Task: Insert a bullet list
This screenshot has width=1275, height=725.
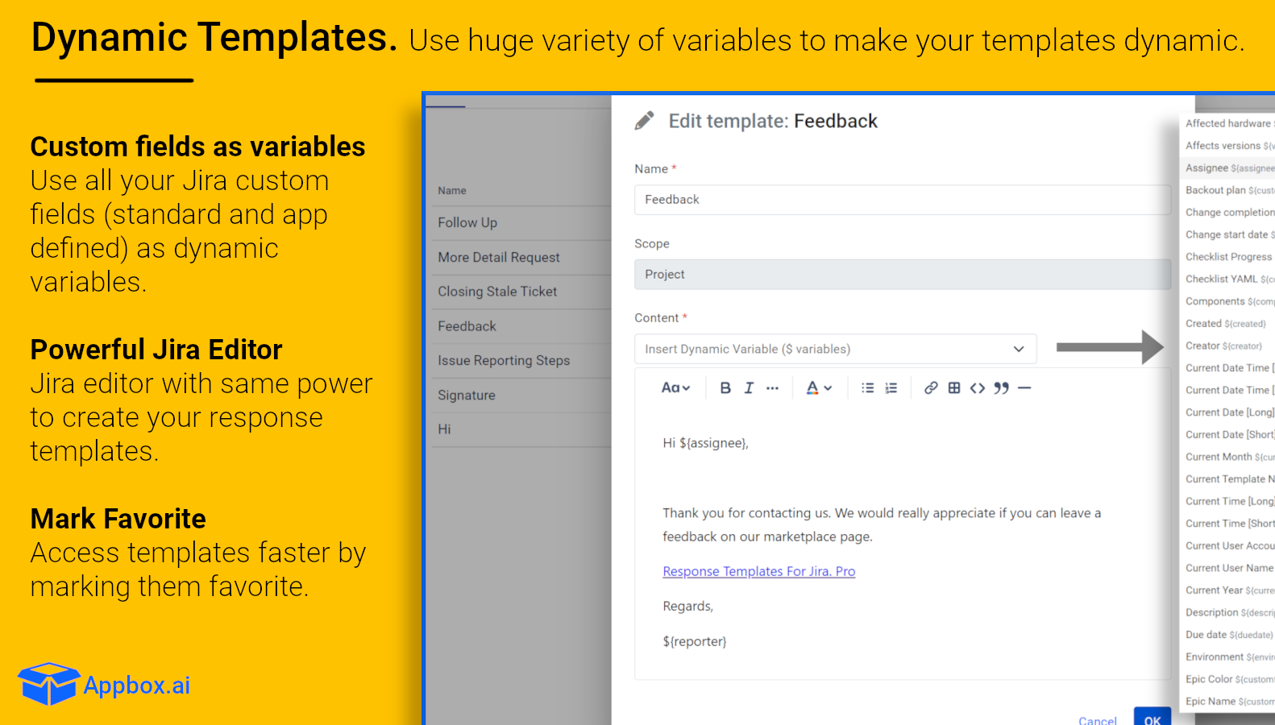Action: tap(867, 388)
